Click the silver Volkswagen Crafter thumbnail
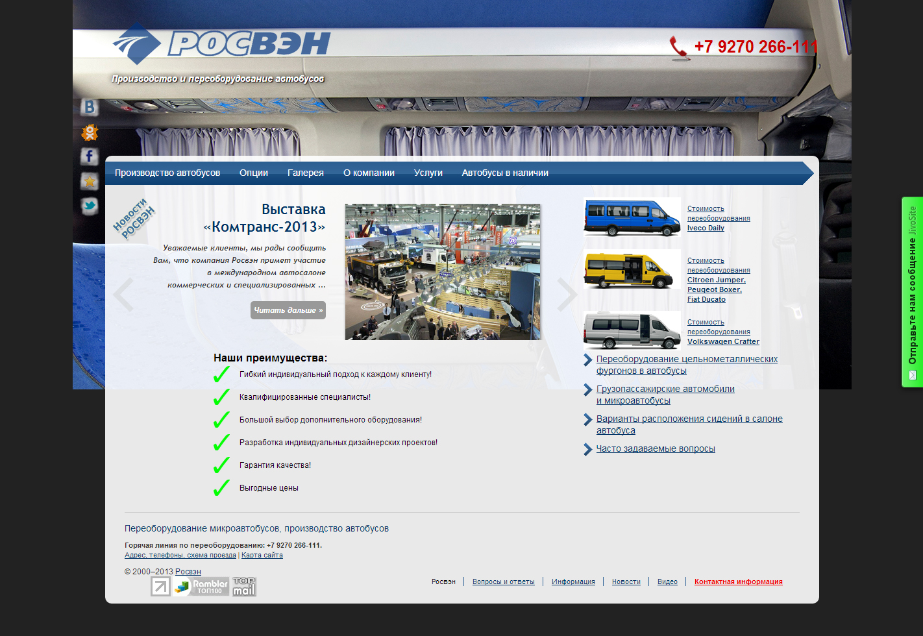The width and height of the screenshot is (923, 636). coord(632,330)
